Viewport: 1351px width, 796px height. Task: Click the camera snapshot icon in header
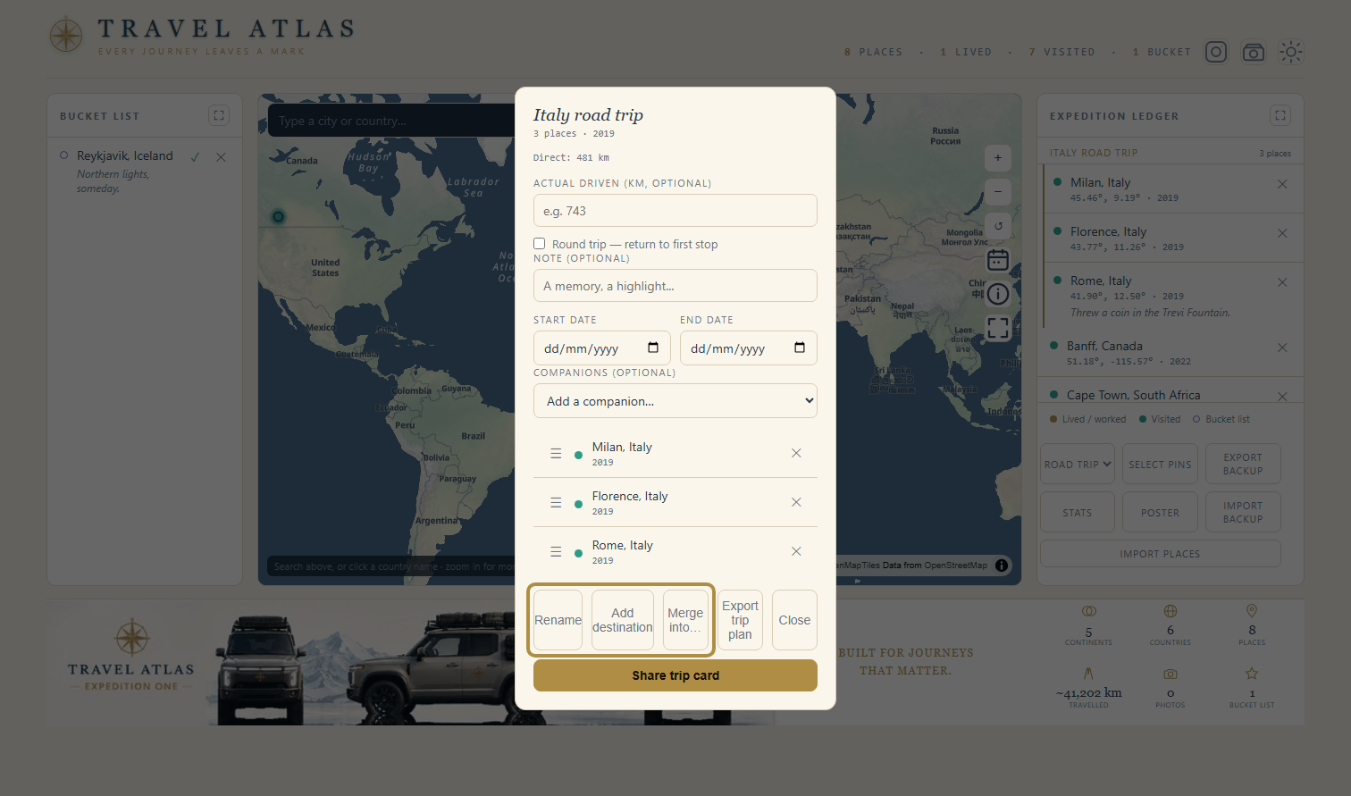tap(1254, 52)
